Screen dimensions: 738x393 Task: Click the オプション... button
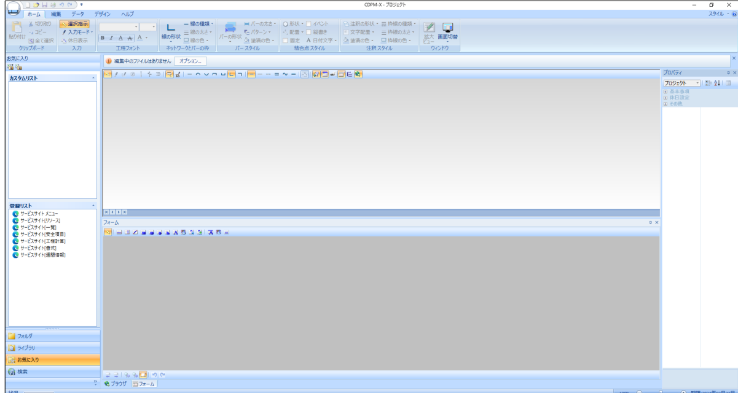(x=190, y=61)
